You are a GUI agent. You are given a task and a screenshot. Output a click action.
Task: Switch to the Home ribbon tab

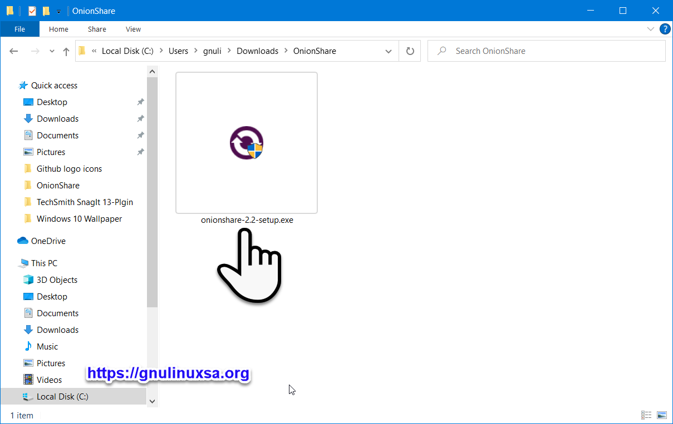pyautogui.click(x=58, y=29)
